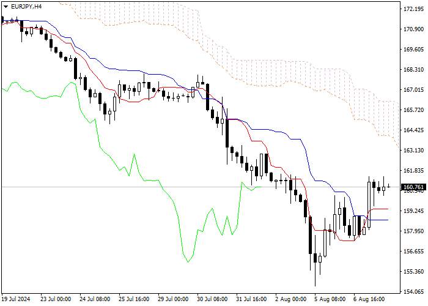Viewport: 428px width, 306px height.
Task: Click the 2 Aug 00:00 time label
Action: pyautogui.click(x=291, y=299)
